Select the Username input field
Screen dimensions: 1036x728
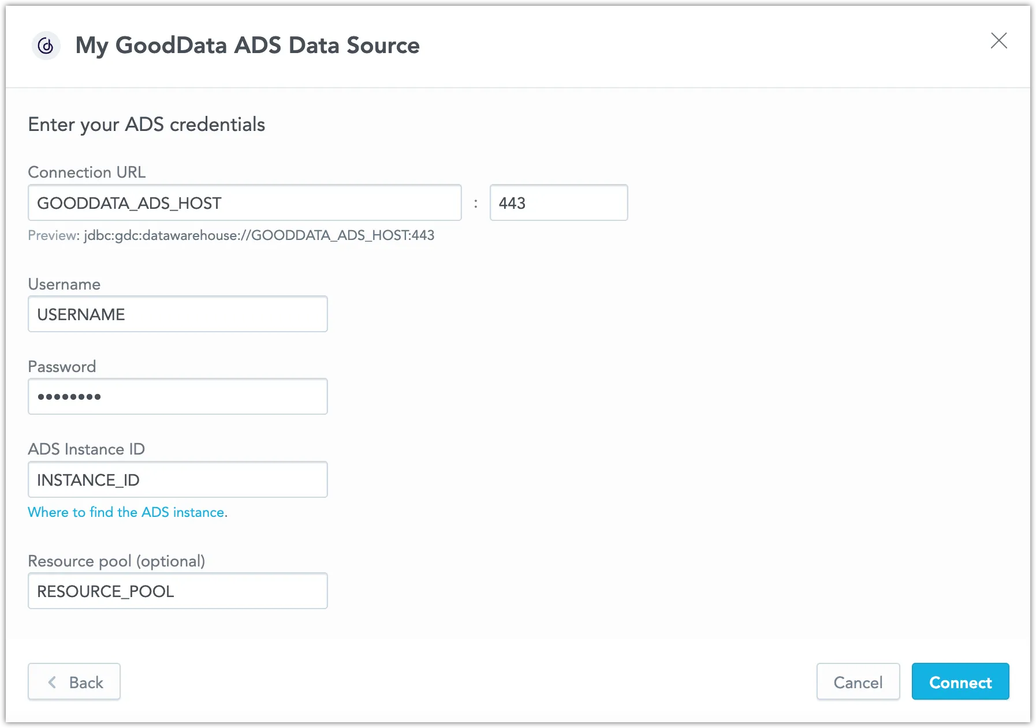pos(177,314)
